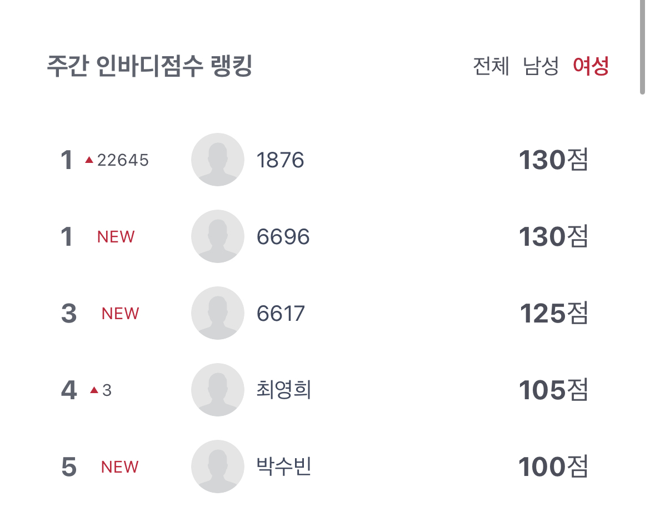
Task: Click the username 최영희
Action: point(284,390)
